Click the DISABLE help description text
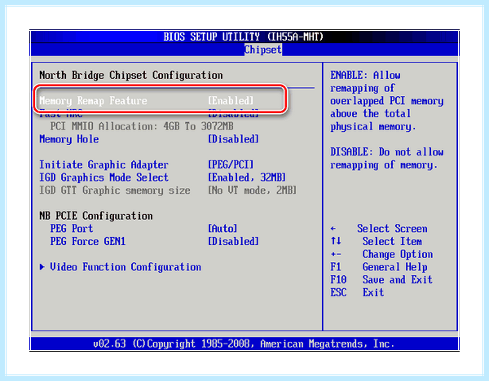 (x=387, y=159)
